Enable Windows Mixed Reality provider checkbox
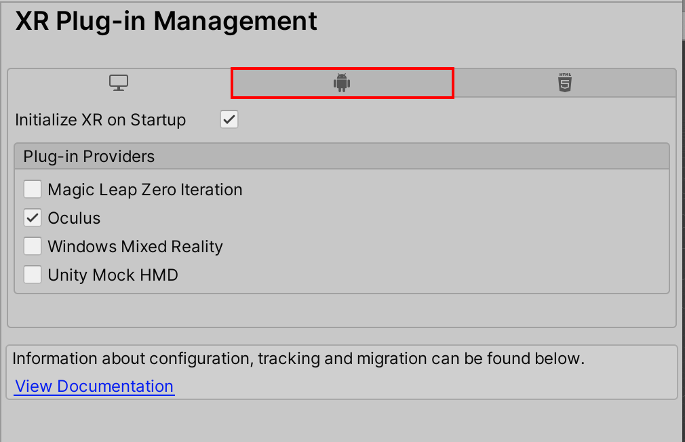Image resolution: width=685 pixels, height=442 pixels. tap(33, 246)
